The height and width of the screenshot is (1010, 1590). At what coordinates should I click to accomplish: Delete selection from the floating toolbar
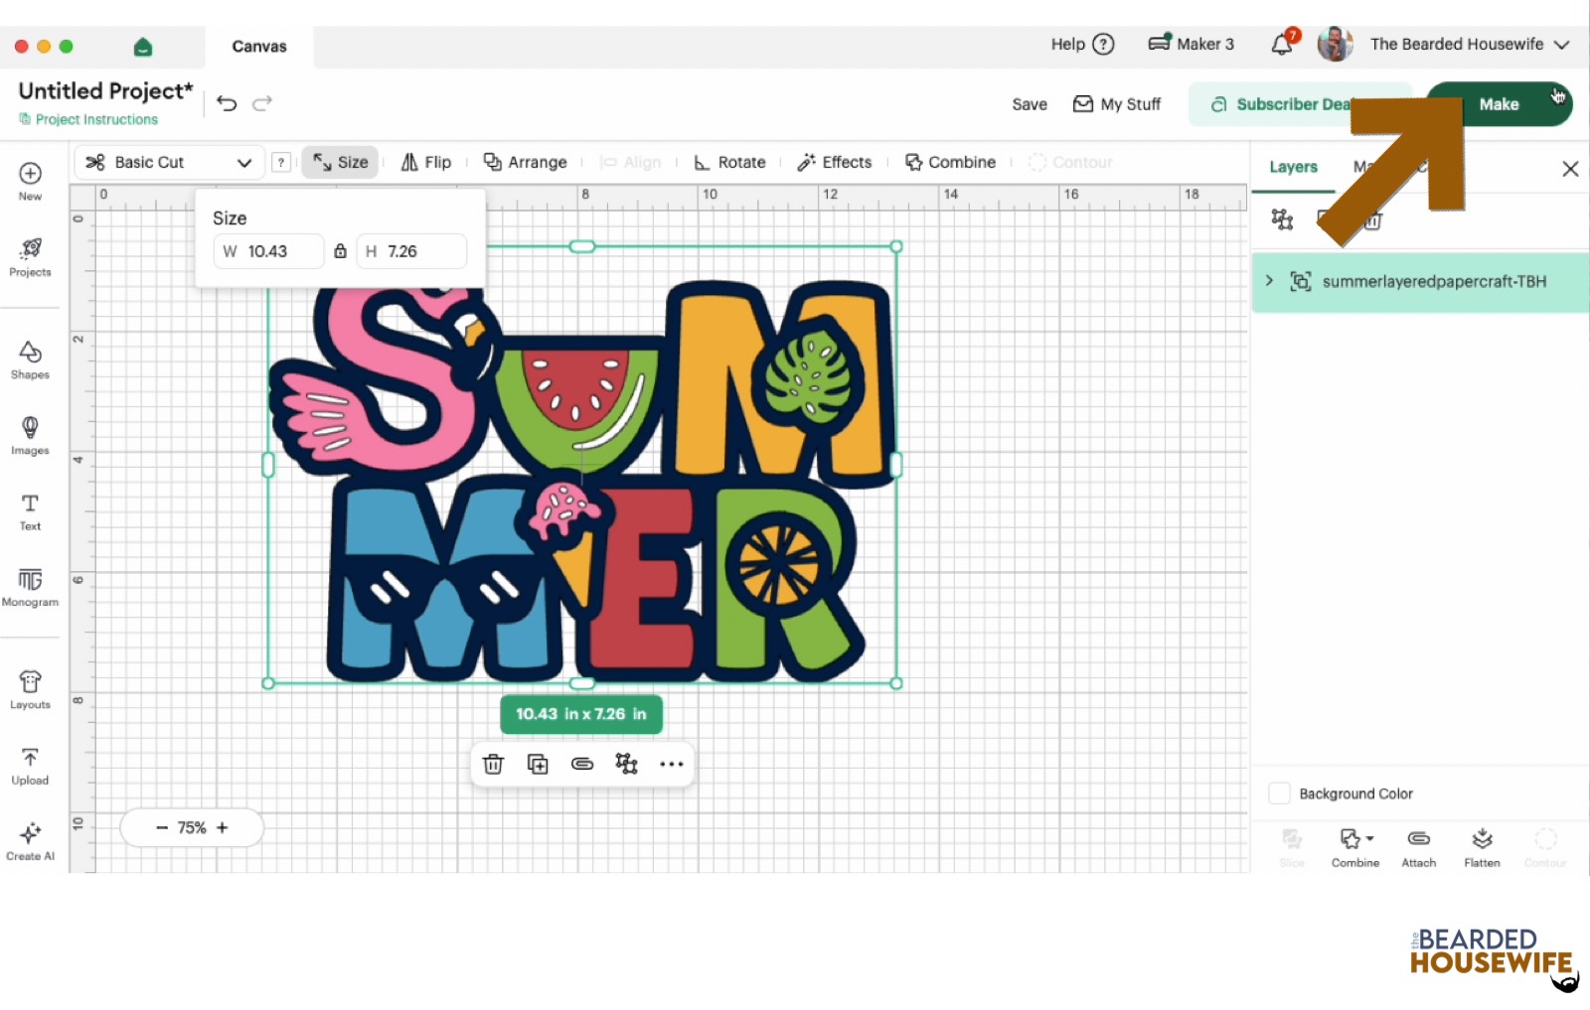click(493, 764)
